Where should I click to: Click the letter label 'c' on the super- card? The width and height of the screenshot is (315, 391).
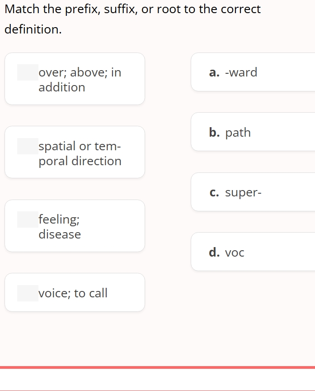pos(214,192)
